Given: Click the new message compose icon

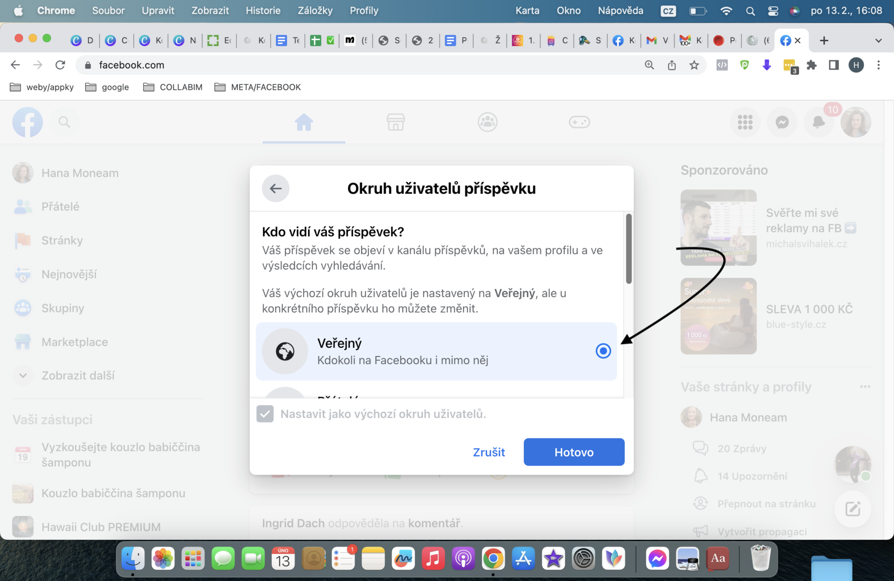Looking at the screenshot, I should tap(852, 509).
